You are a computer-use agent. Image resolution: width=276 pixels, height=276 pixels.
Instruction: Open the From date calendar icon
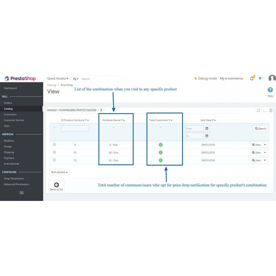[x=207, y=129]
